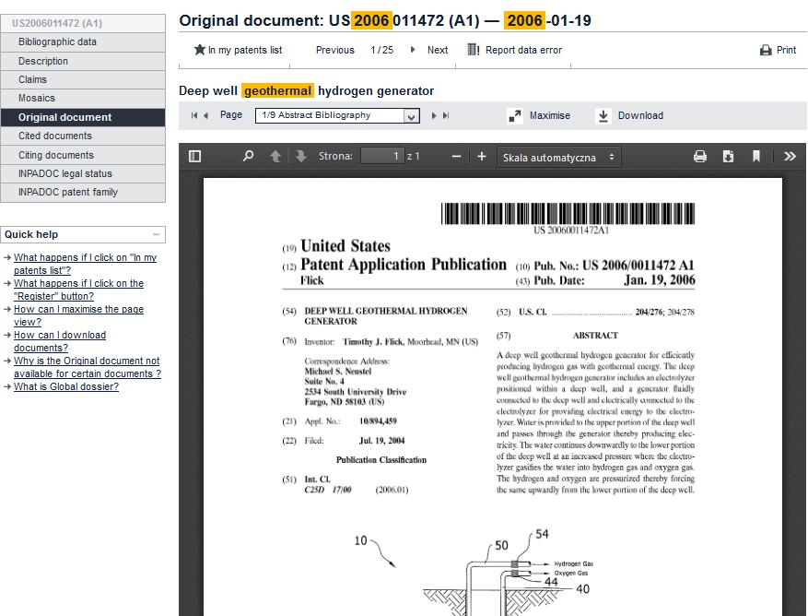Image resolution: width=808 pixels, height=616 pixels.
Task: Print PDF from viewer toolbar printer icon
Action: click(700, 157)
